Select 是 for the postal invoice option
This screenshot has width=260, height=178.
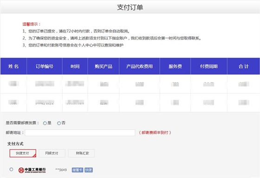coord(45,123)
